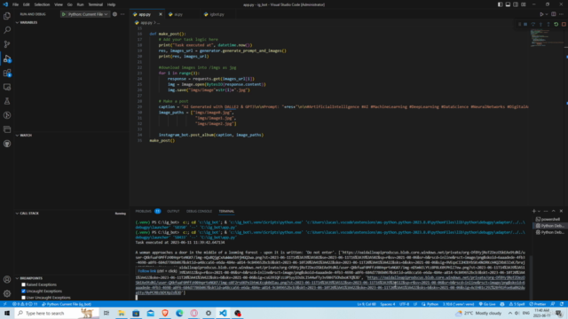Uncheck the Uncaught Exceptions checkbox
Image resolution: width=568 pixels, height=319 pixels.
[x=24, y=292]
